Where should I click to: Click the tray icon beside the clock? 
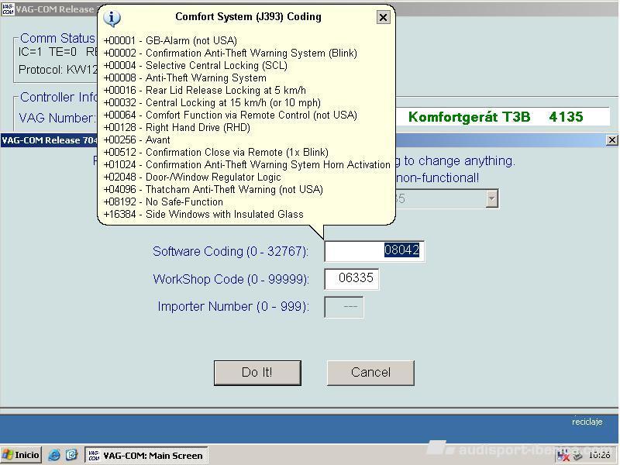click(x=577, y=456)
